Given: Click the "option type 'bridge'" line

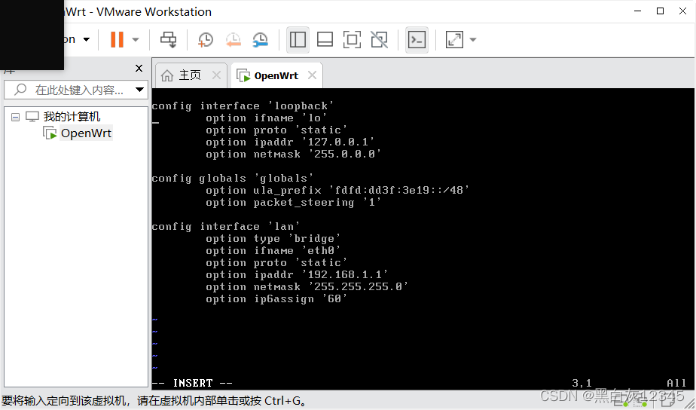Looking at the screenshot, I should tap(273, 238).
